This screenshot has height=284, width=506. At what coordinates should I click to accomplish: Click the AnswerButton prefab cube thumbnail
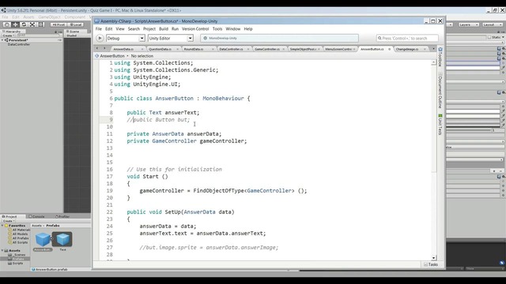(x=43, y=240)
